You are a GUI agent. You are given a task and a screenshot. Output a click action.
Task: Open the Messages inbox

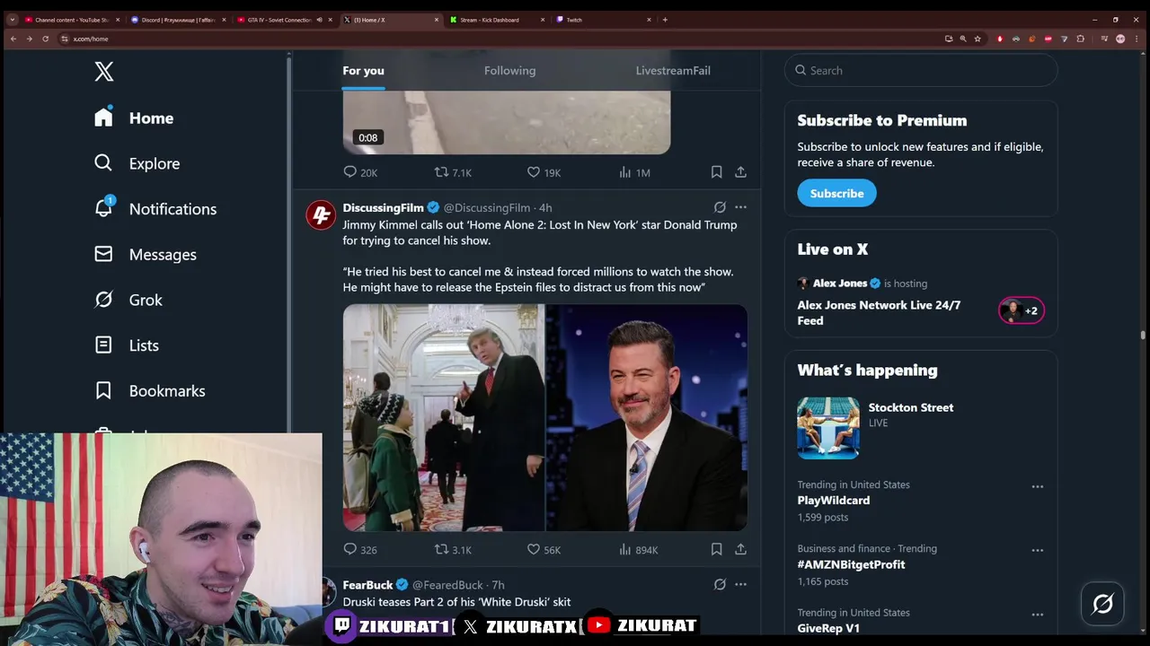[145, 255]
